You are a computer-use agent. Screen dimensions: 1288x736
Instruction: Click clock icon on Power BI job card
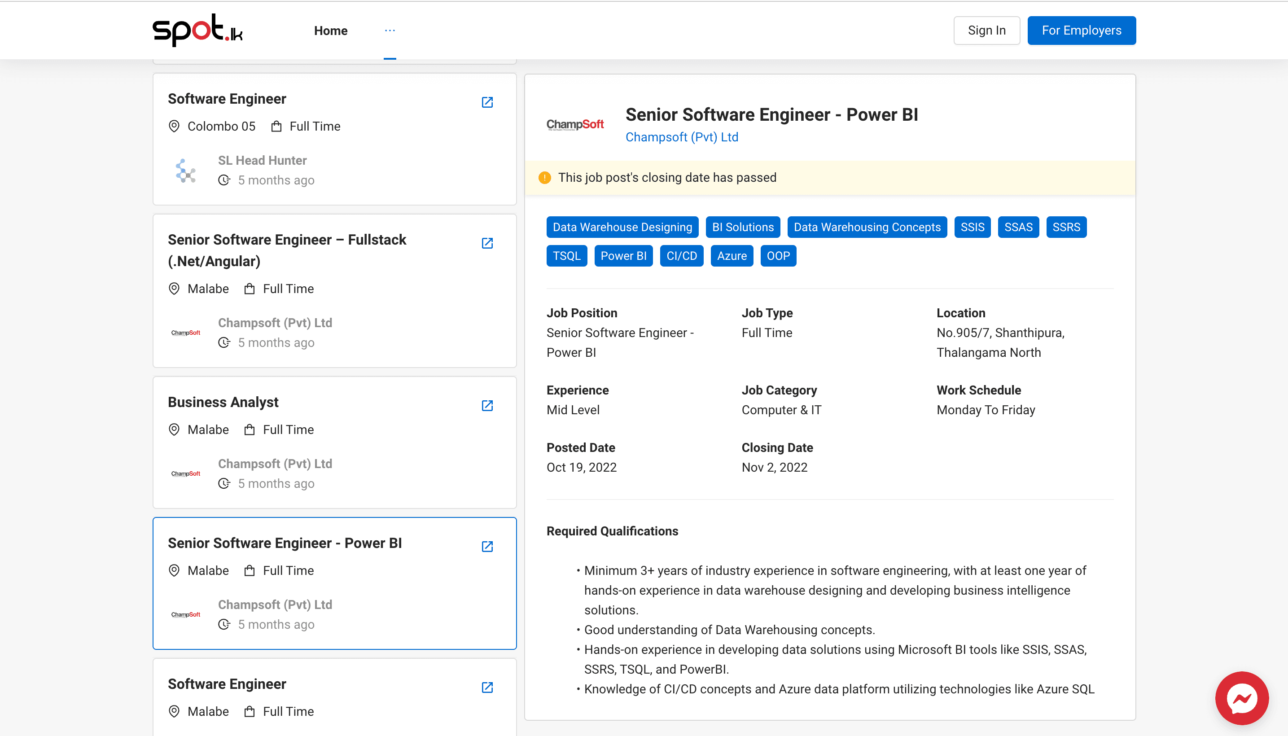(x=224, y=625)
